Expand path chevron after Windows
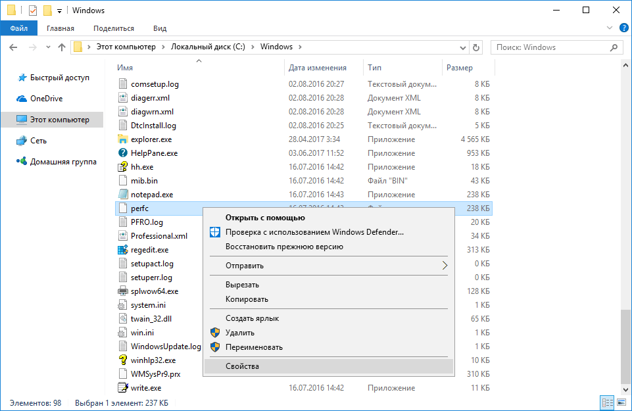Screen dimensions: 632x411 tap(300, 47)
